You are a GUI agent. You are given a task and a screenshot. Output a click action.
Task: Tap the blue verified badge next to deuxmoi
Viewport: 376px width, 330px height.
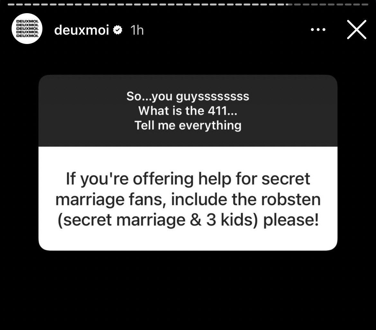coord(118,30)
